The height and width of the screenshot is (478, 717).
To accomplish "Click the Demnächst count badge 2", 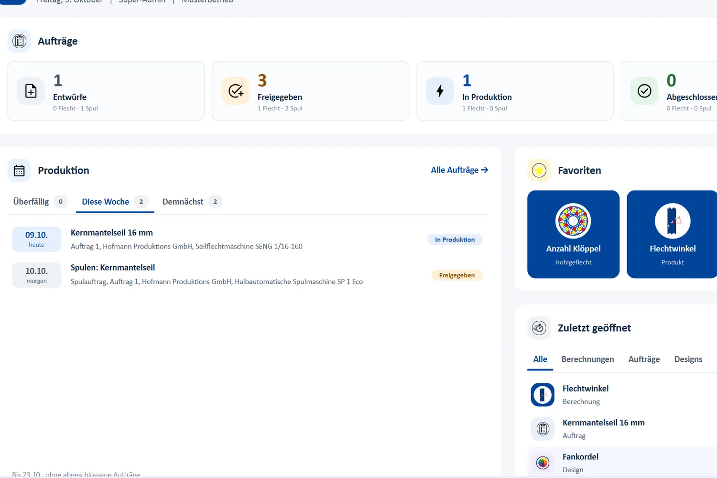I will coord(215,202).
